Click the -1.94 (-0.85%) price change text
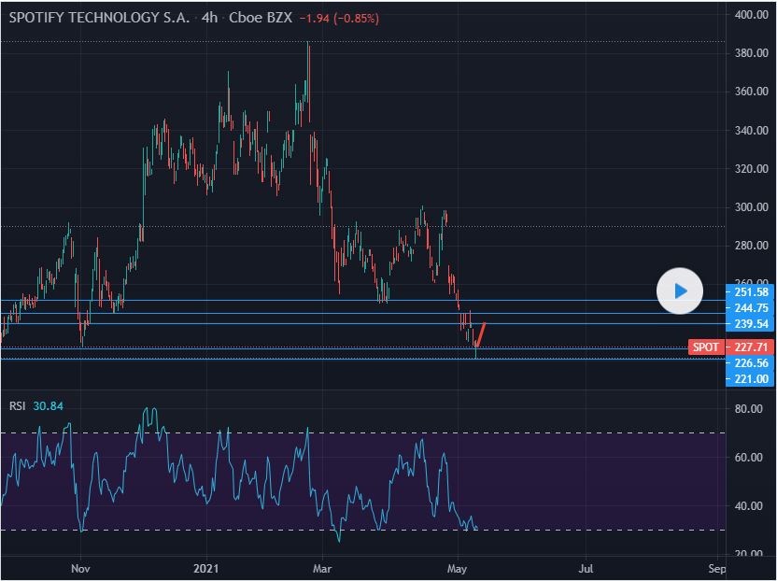This screenshot has width=777, height=581. point(338,19)
